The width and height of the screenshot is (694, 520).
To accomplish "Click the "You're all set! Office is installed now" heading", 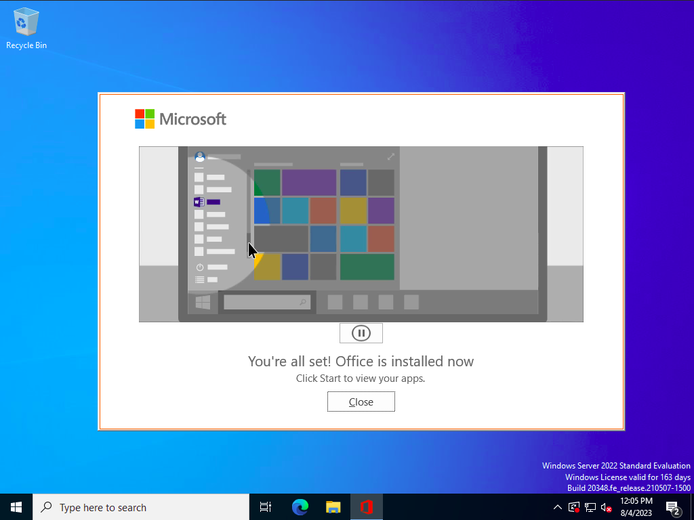I will click(361, 362).
